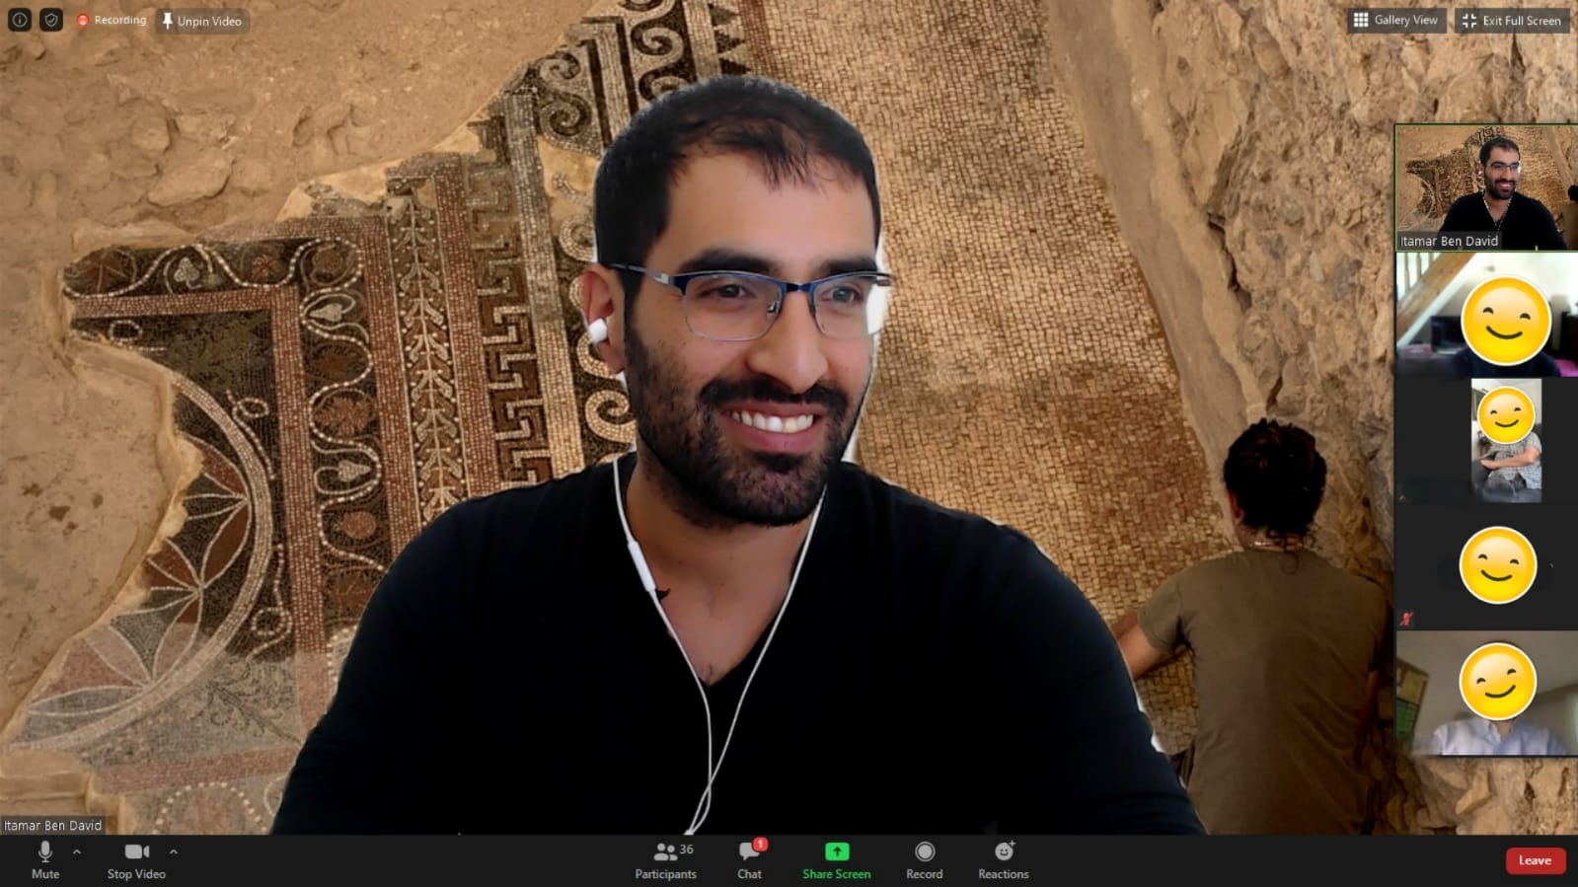Leave the meeting
Image resolution: width=1578 pixels, height=887 pixels.
(1535, 860)
